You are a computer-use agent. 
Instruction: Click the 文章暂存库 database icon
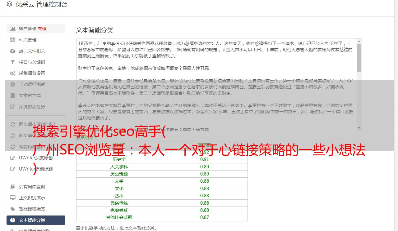click(x=13, y=96)
